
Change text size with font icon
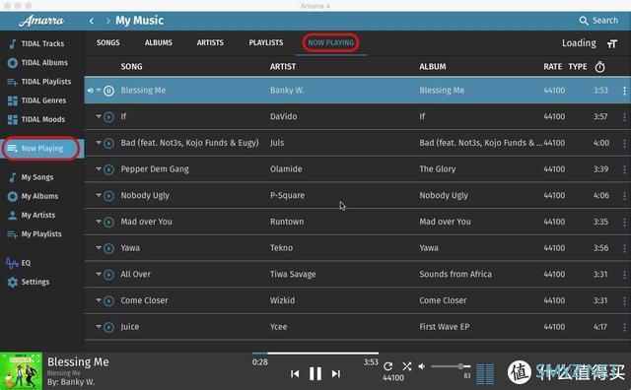[612, 43]
